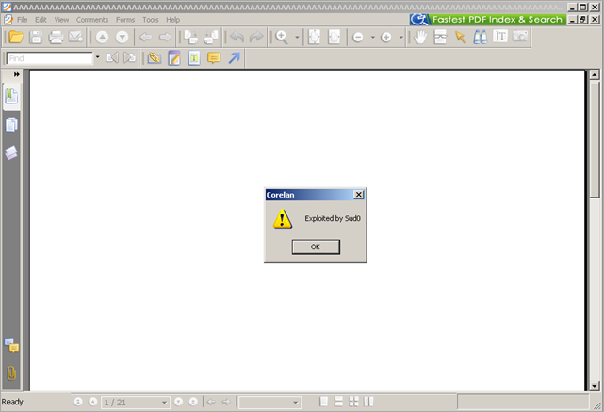Expand the Find box dropdown arrow
Screen dimensions: 604x412
[x=96, y=58]
